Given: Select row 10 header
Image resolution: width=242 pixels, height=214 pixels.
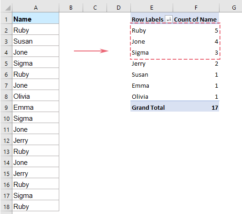Looking at the screenshot, I should coord(6,118).
